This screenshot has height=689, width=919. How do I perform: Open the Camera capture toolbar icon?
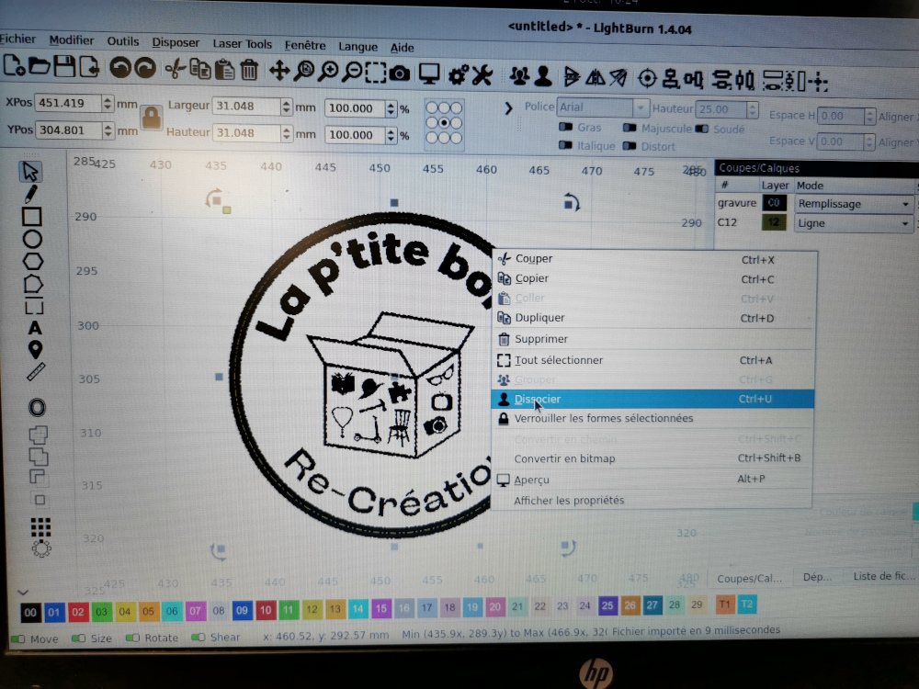point(400,72)
